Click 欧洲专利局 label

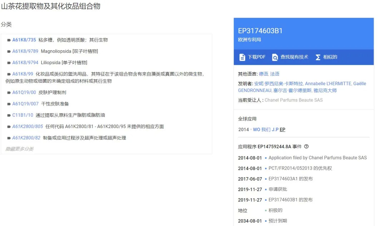249,40
